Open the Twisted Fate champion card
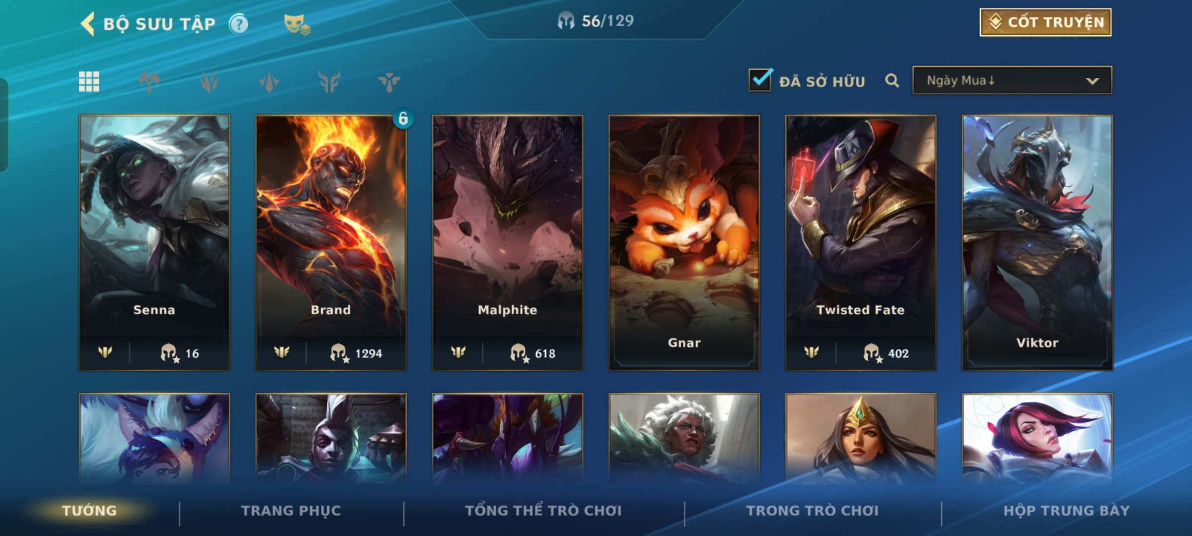The height and width of the screenshot is (536, 1192). coord(861,243)
